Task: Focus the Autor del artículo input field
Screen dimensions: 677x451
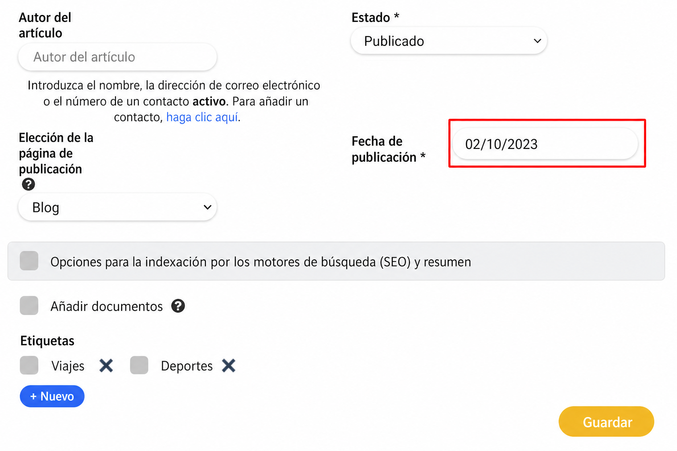Action: 117,57
